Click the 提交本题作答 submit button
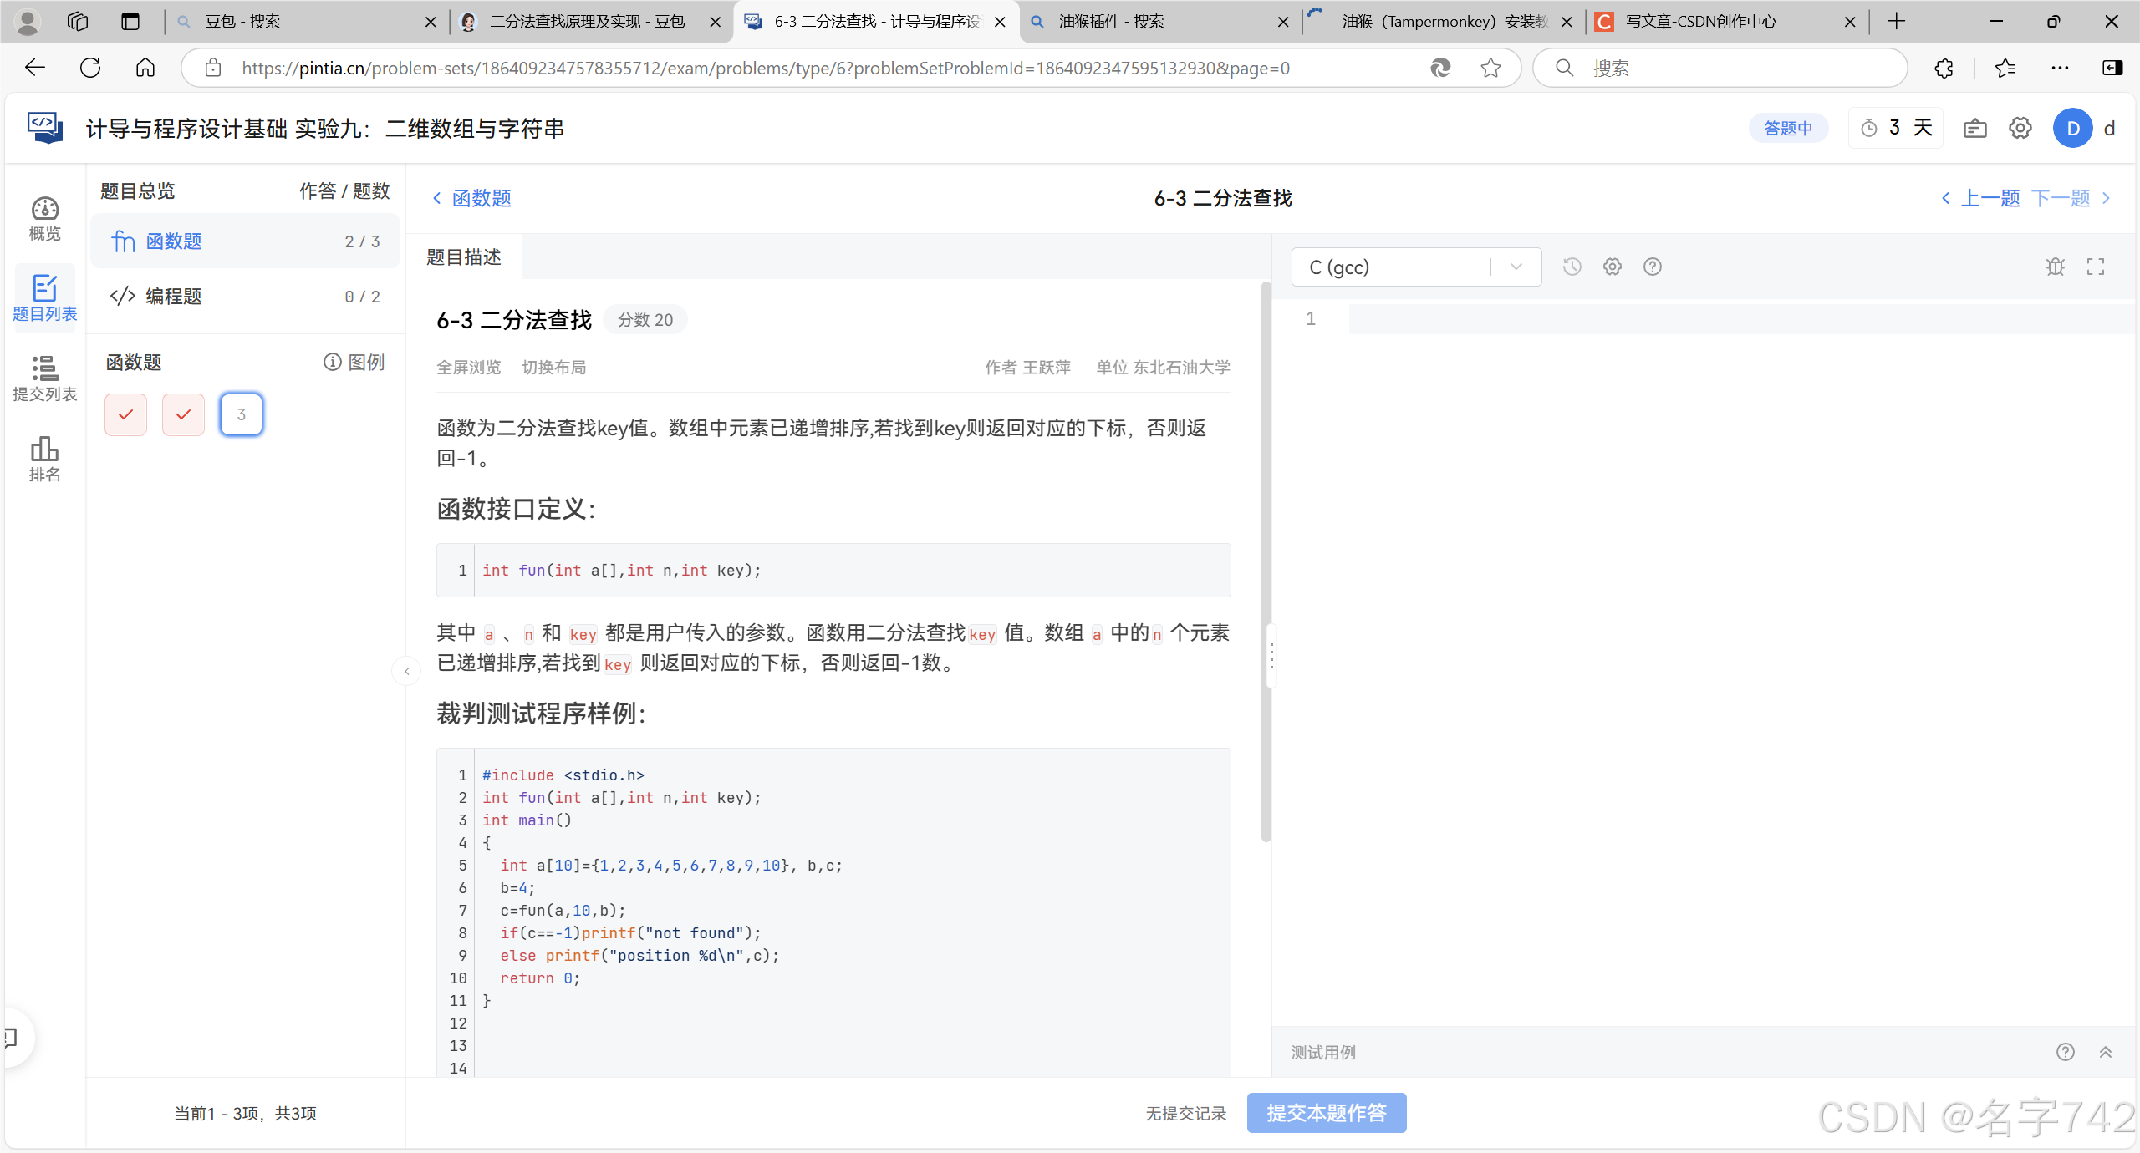The width and height of the screenshot is (2140, 1153). tap(1326, 1113)
